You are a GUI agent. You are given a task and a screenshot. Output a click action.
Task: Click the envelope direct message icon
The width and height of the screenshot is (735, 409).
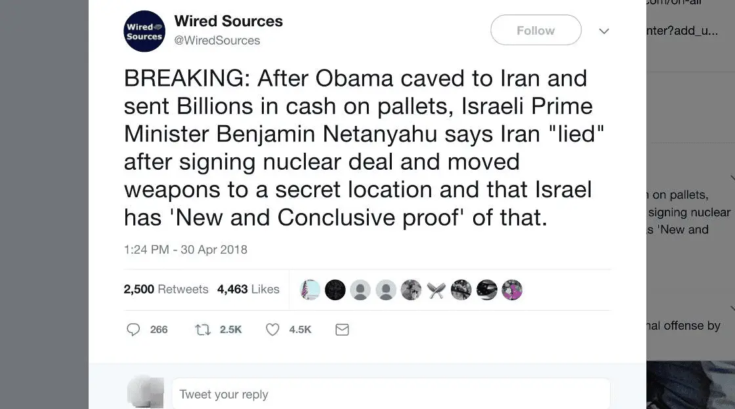point(342,330)
